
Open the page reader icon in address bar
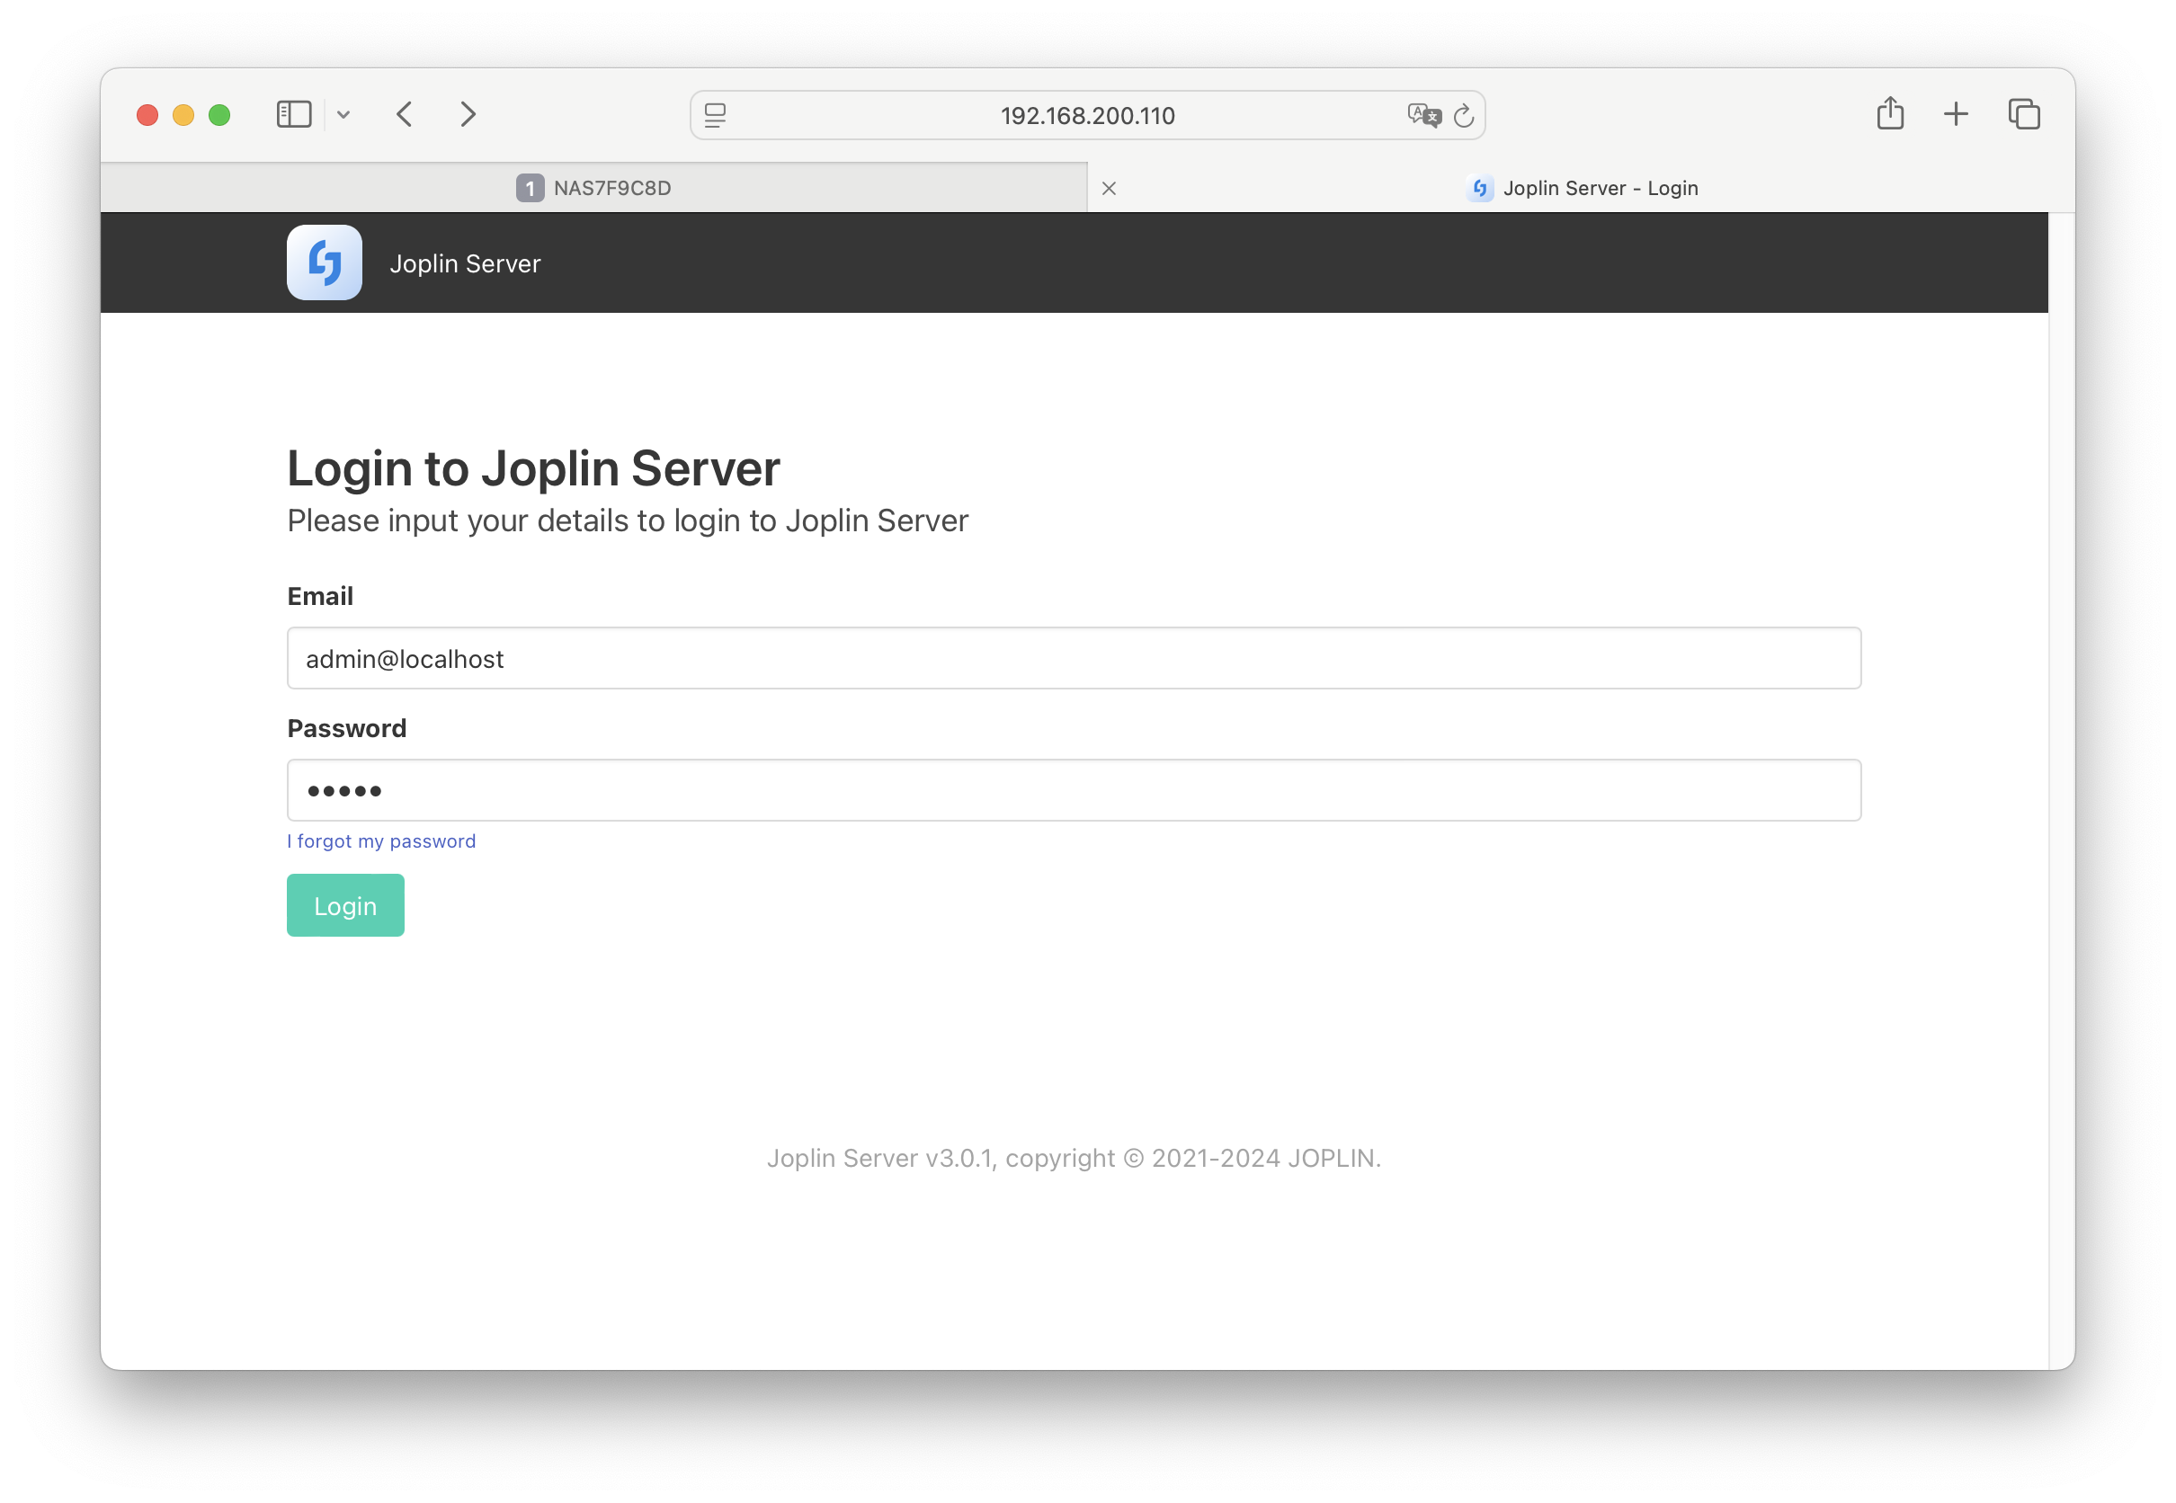716,116
